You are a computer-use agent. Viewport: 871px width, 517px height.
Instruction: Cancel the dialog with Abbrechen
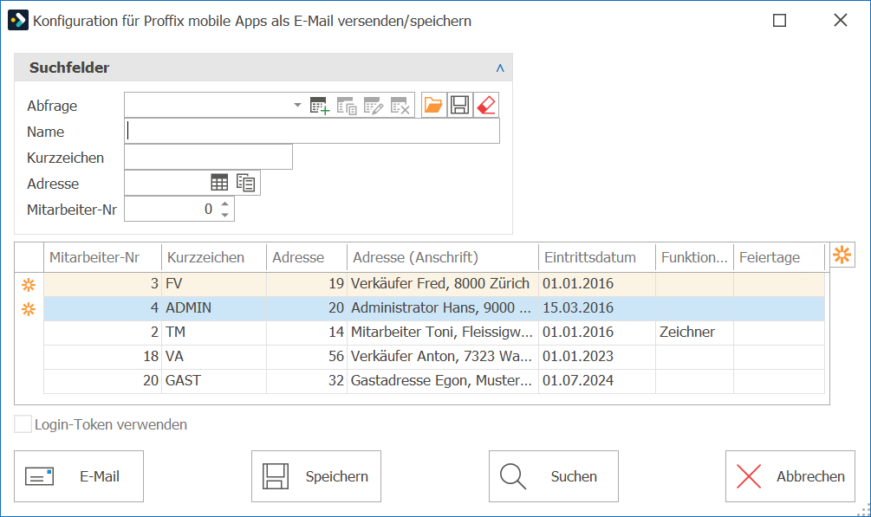[x=790, y=476]
